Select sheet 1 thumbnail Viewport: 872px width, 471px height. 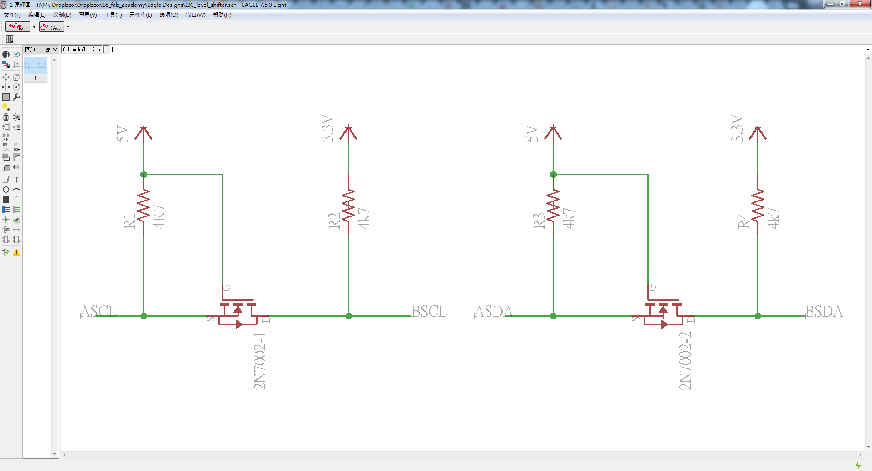tap(35, 70)
